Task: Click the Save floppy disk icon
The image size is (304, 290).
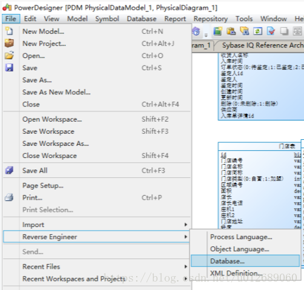Action: (x=9, y=68)
